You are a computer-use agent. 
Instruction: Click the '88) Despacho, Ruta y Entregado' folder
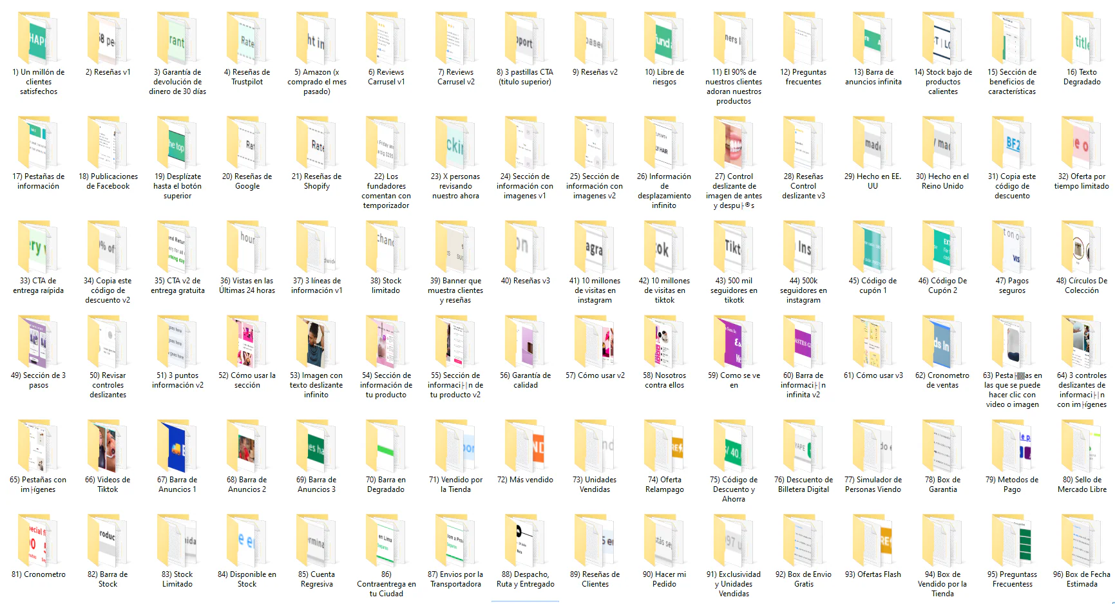click(x=525, y=542)
